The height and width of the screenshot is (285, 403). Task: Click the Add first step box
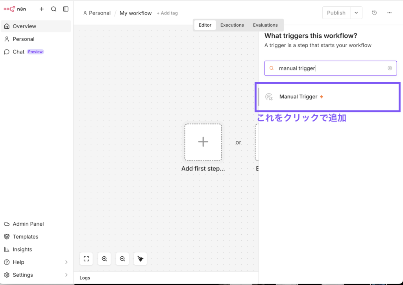[203, 142]
